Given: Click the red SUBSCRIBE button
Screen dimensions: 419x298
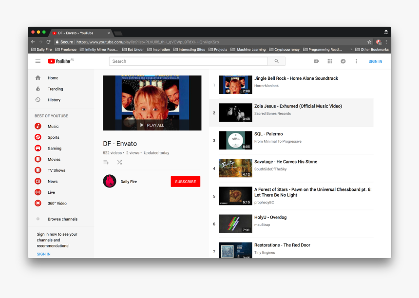Looking at the screenshot, I should pos(186,182).
